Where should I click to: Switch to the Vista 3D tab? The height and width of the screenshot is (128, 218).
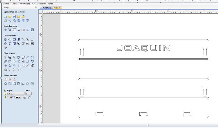tap(57, 8)
